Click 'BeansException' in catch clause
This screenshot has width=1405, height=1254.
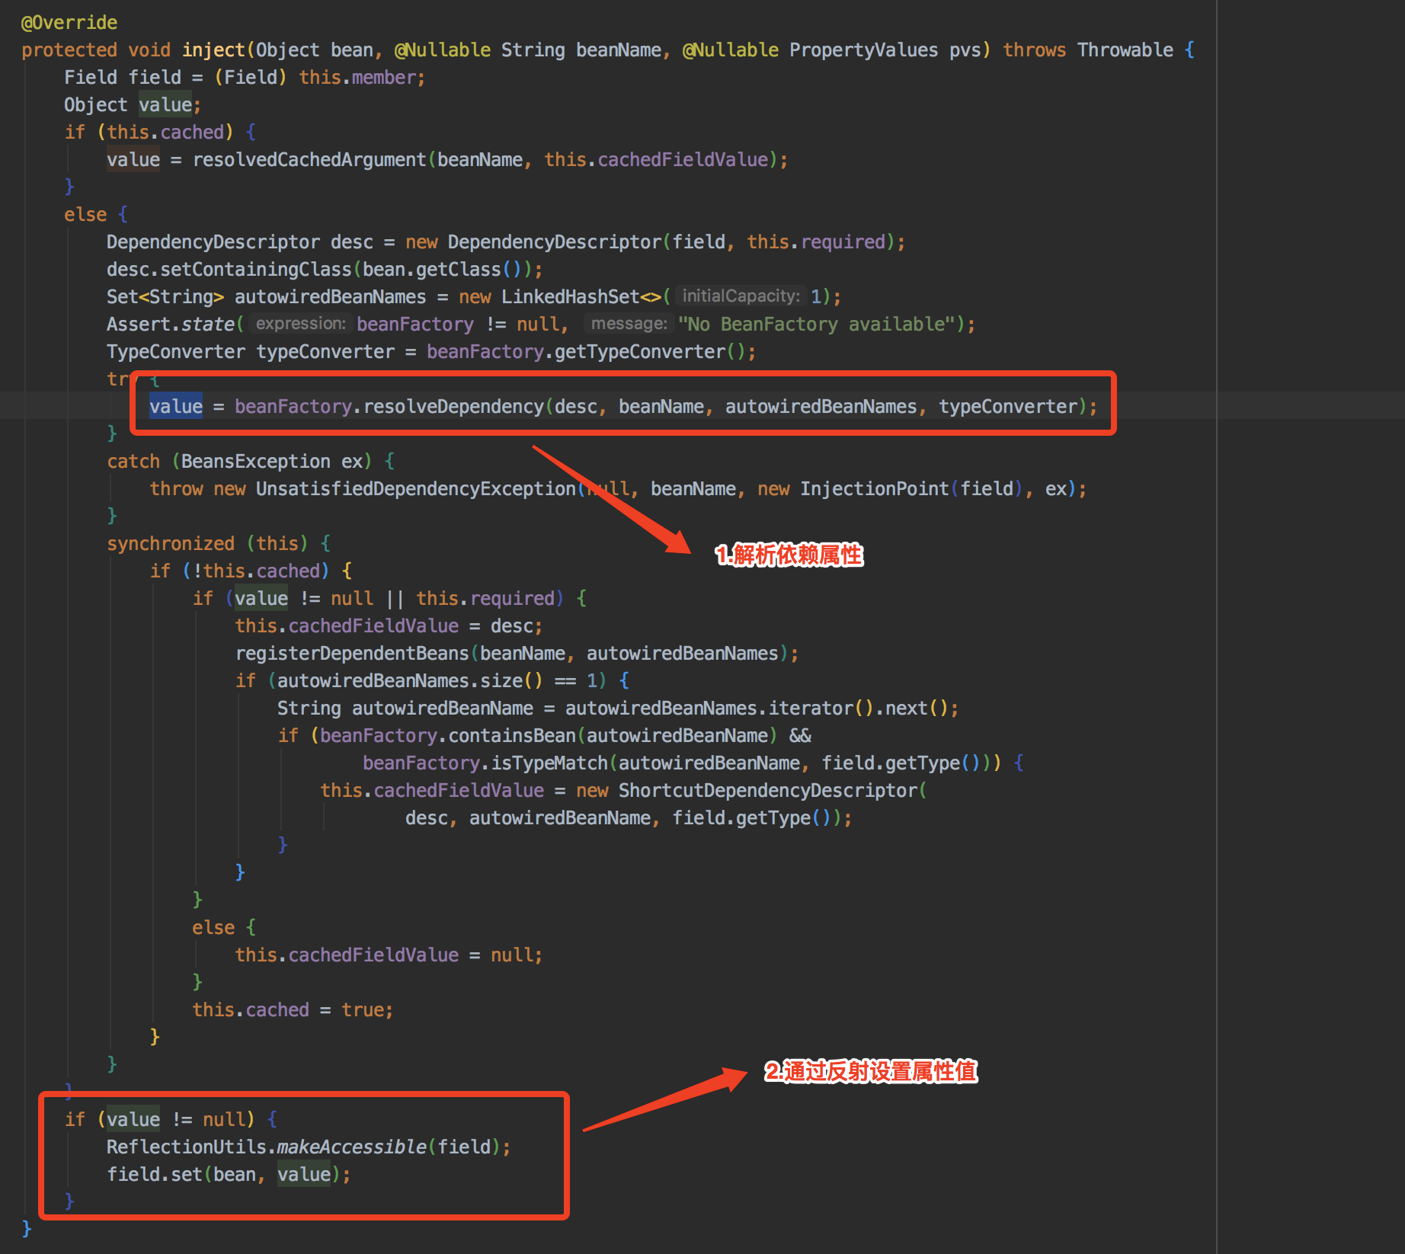[256, 462]
